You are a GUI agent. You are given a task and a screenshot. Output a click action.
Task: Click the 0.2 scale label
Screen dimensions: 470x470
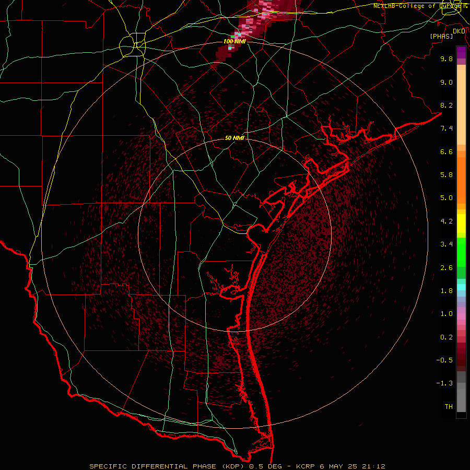[446, 337]
